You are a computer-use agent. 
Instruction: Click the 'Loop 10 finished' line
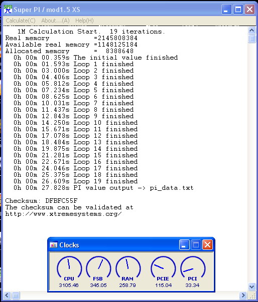coord(76,123)
